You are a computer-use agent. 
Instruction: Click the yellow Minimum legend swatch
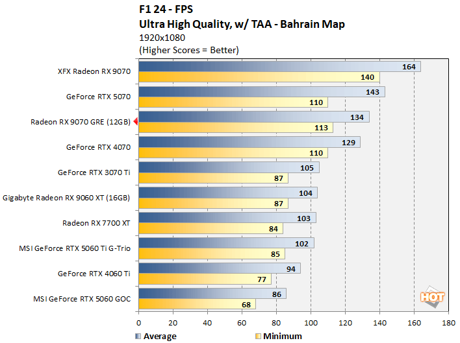[x=258, y=336]
